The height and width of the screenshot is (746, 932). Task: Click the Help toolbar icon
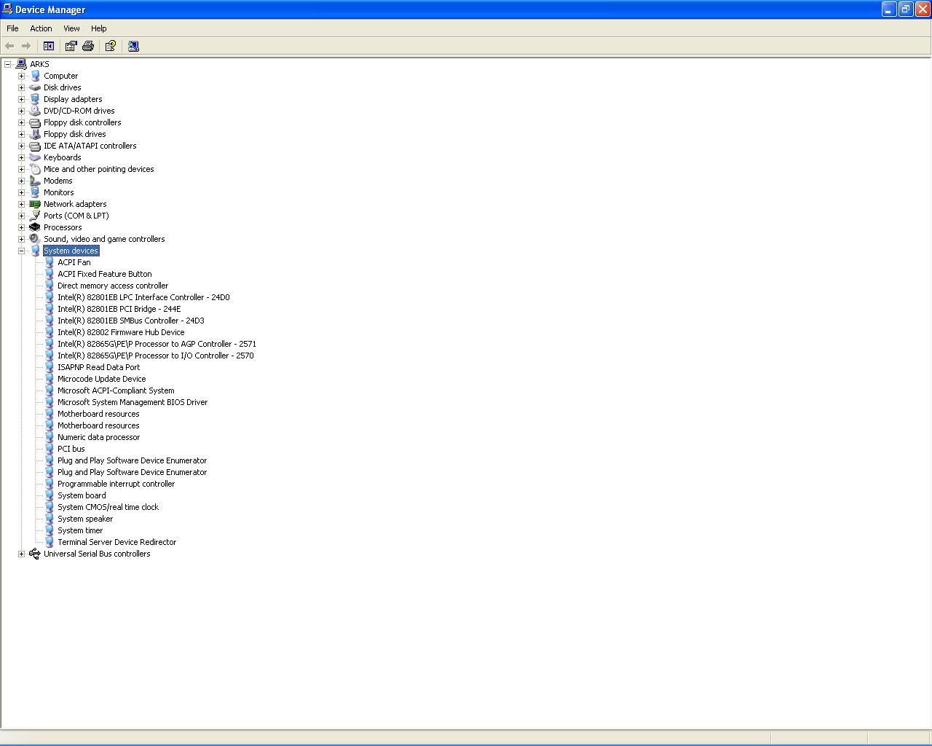click(x=110, y=46)
